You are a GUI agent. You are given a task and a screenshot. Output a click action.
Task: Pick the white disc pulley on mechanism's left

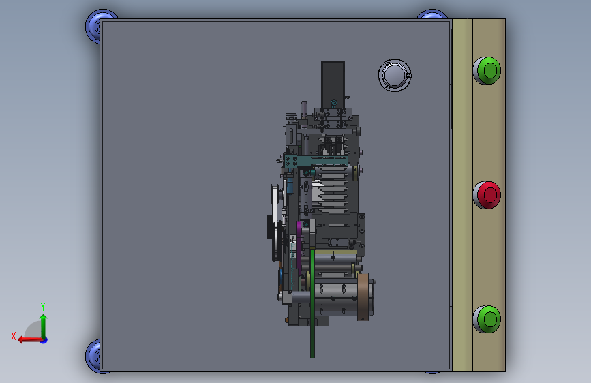[x=275, y=222]
